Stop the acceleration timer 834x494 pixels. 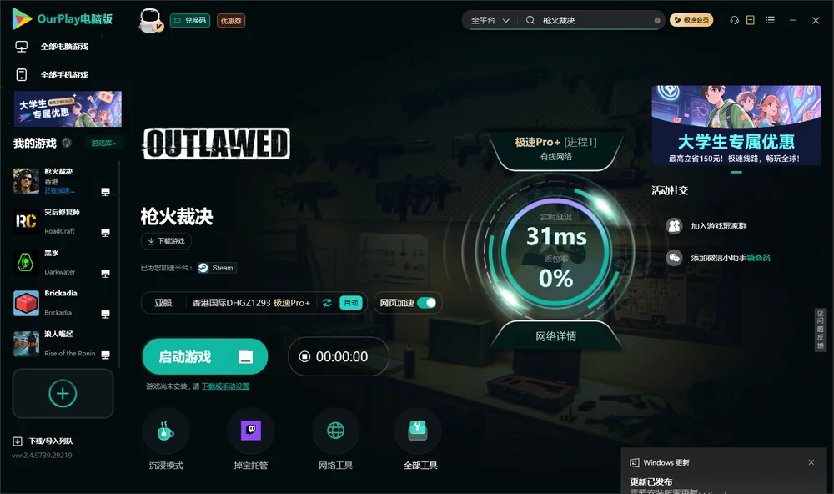click(x=304, y=356)
